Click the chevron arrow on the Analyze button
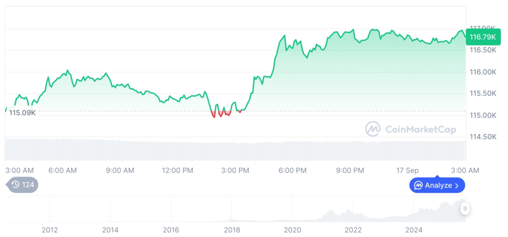The image size is (508, 237). coord(457,186)
